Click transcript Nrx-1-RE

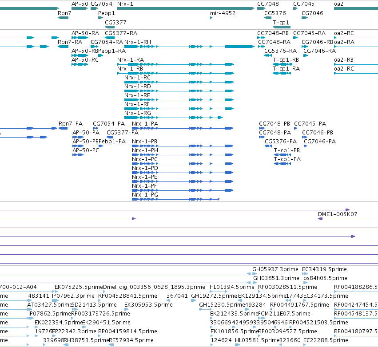(137, 95)
